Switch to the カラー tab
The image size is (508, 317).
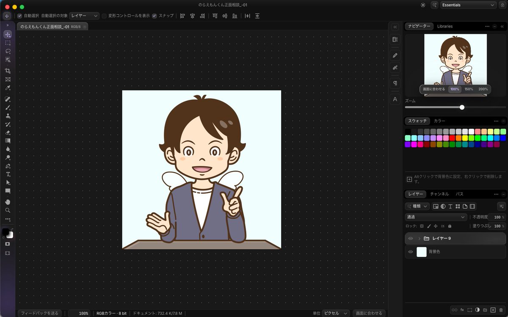439,121
